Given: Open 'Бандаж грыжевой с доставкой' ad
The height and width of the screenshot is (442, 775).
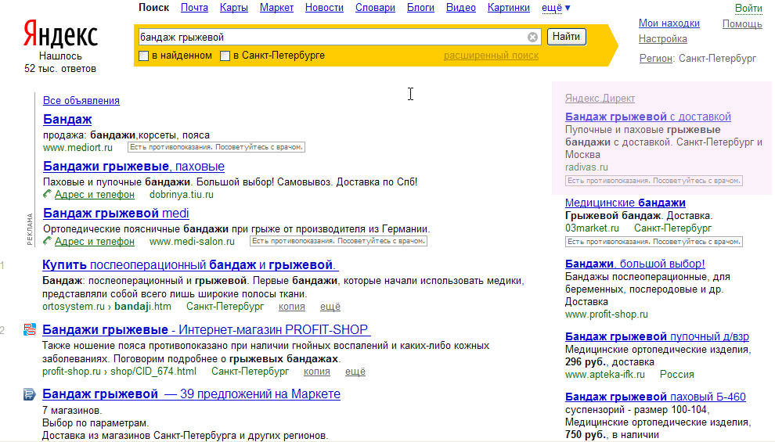Looking at the screenshot, I should (x=648, y=117).
